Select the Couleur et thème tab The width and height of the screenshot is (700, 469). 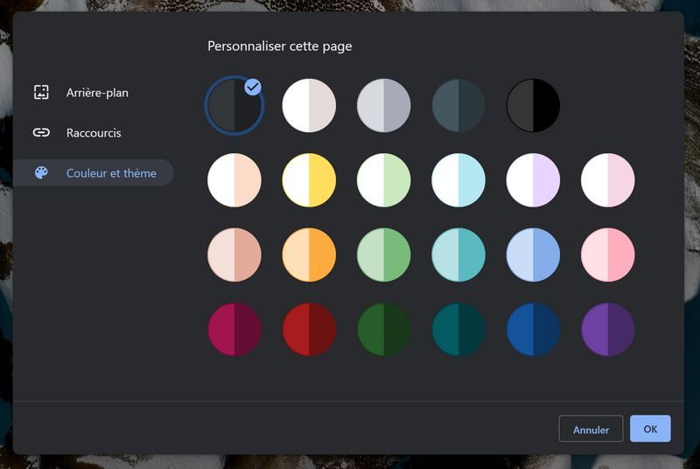click(110, 173)
